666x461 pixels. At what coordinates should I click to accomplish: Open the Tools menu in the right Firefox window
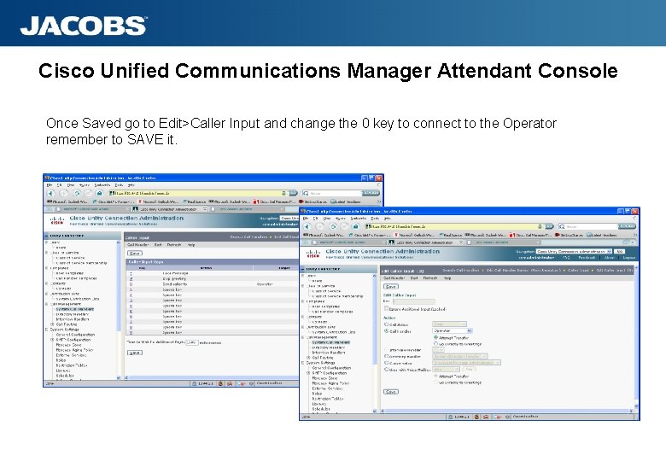375,219
